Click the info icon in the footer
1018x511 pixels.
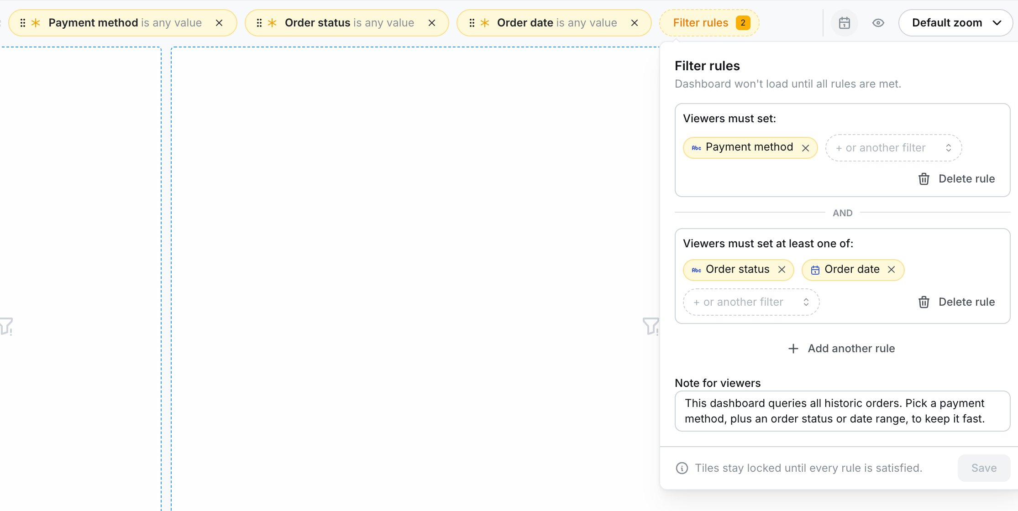(x=682, y=468)
